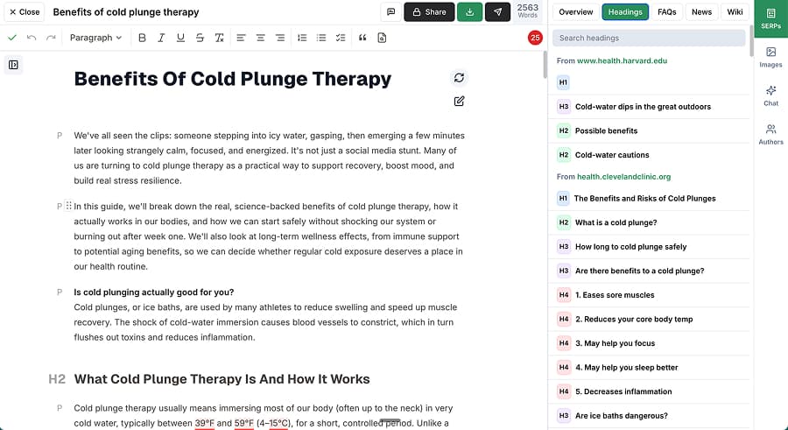The image size is (788, 430).
Task: Open the Paragraph style dropdown
Action: click(95, 38)
